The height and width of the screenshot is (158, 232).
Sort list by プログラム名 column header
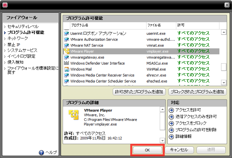coord(80,25)
